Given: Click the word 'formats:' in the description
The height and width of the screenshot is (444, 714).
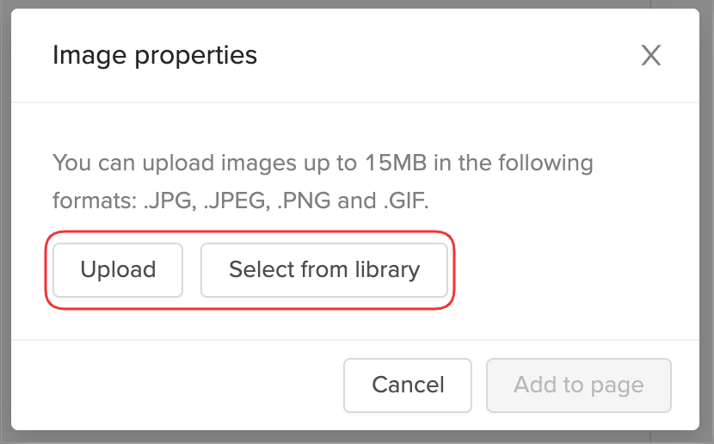Looking at the screenshot, I should [94, 201].
